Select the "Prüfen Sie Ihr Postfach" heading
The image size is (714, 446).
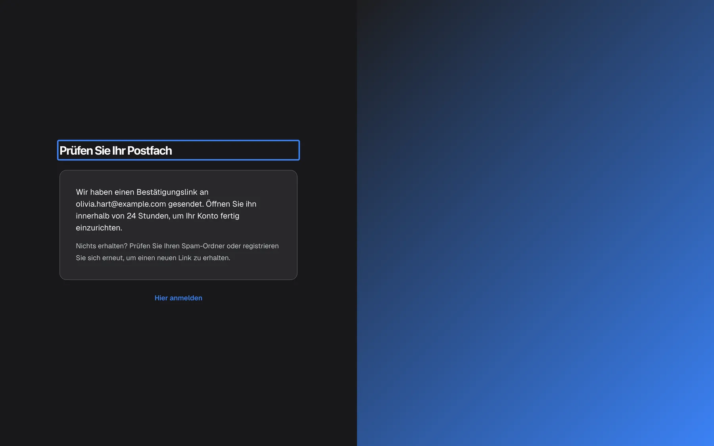[x=178, y=150]
